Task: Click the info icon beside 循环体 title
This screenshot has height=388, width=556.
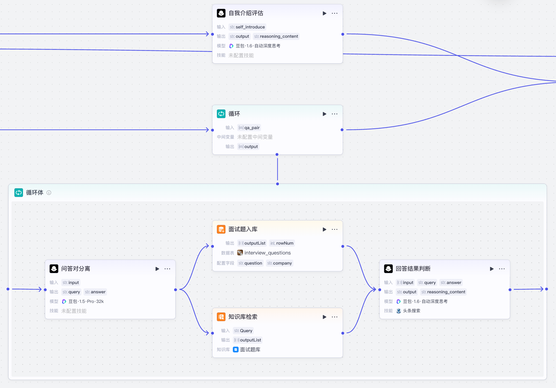Action: tap(49, 193)
